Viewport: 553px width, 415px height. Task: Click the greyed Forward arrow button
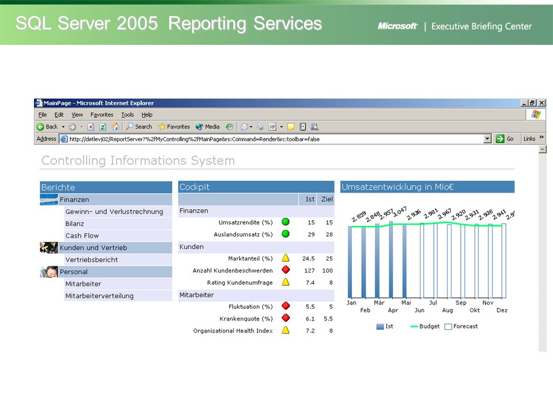coord(73,127)
